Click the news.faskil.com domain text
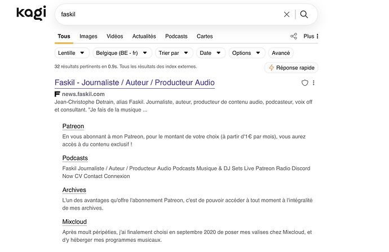The width and height of the screenshot is (389, 252). pyautogui.click(x=83, y=94)
